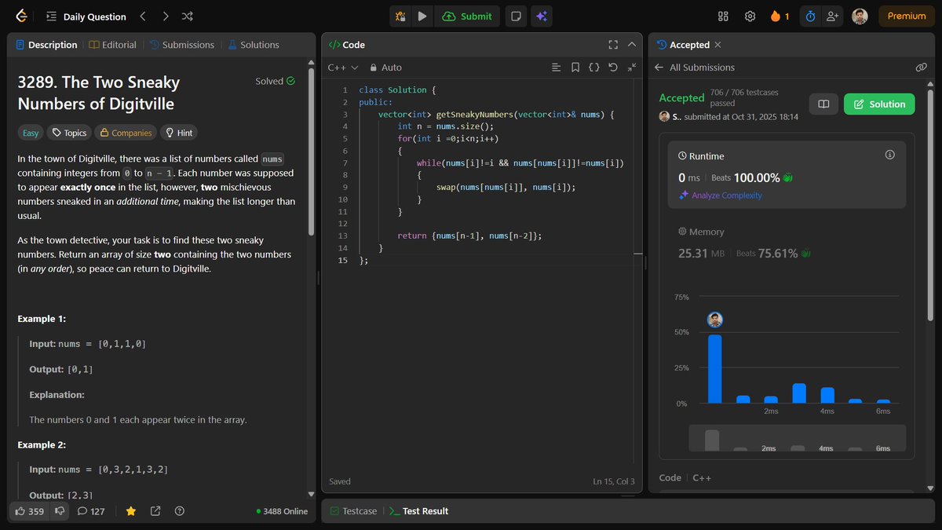Dislike the problem with thumbs down
This screenshot has height=530, width=942.
[x=60, y=511]
